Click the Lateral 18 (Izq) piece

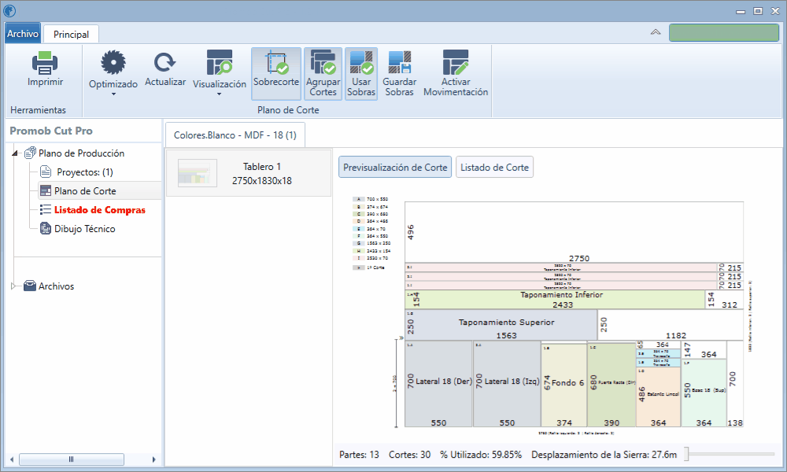(507, 384)
